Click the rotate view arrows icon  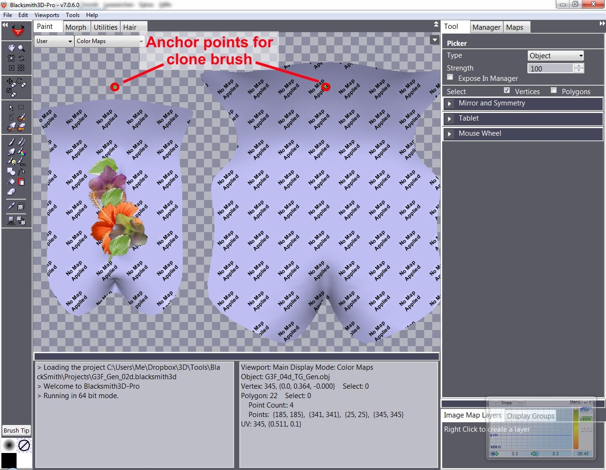click(21, 58)
